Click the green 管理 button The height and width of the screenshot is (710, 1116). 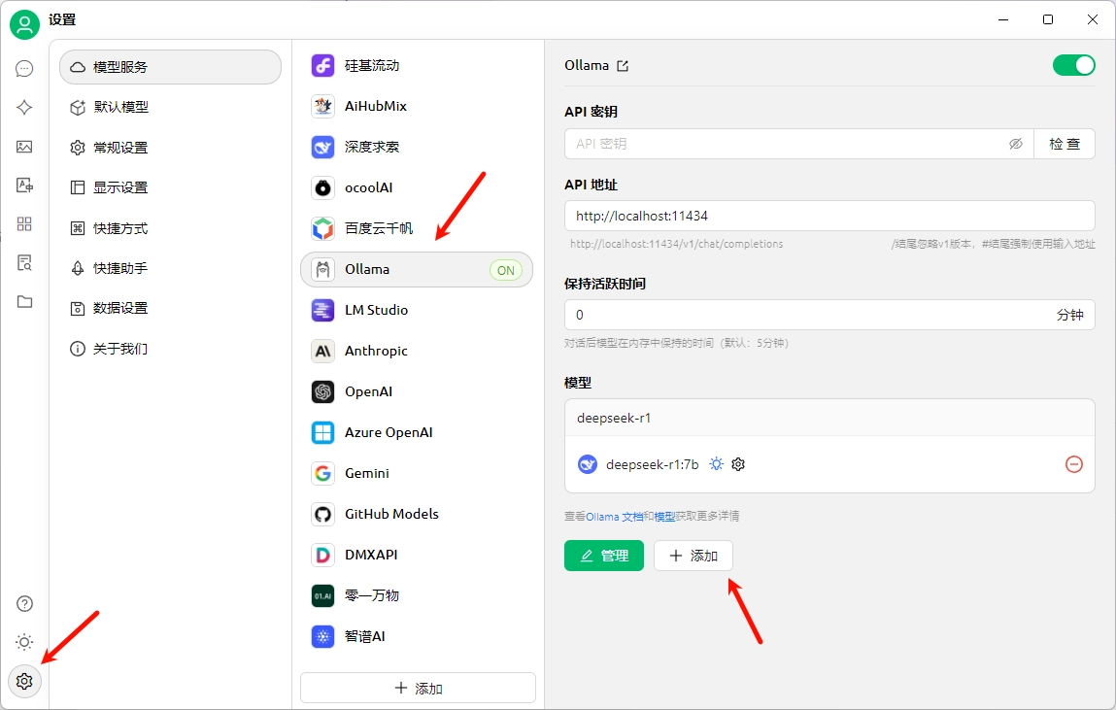click(x=603, y=556)
